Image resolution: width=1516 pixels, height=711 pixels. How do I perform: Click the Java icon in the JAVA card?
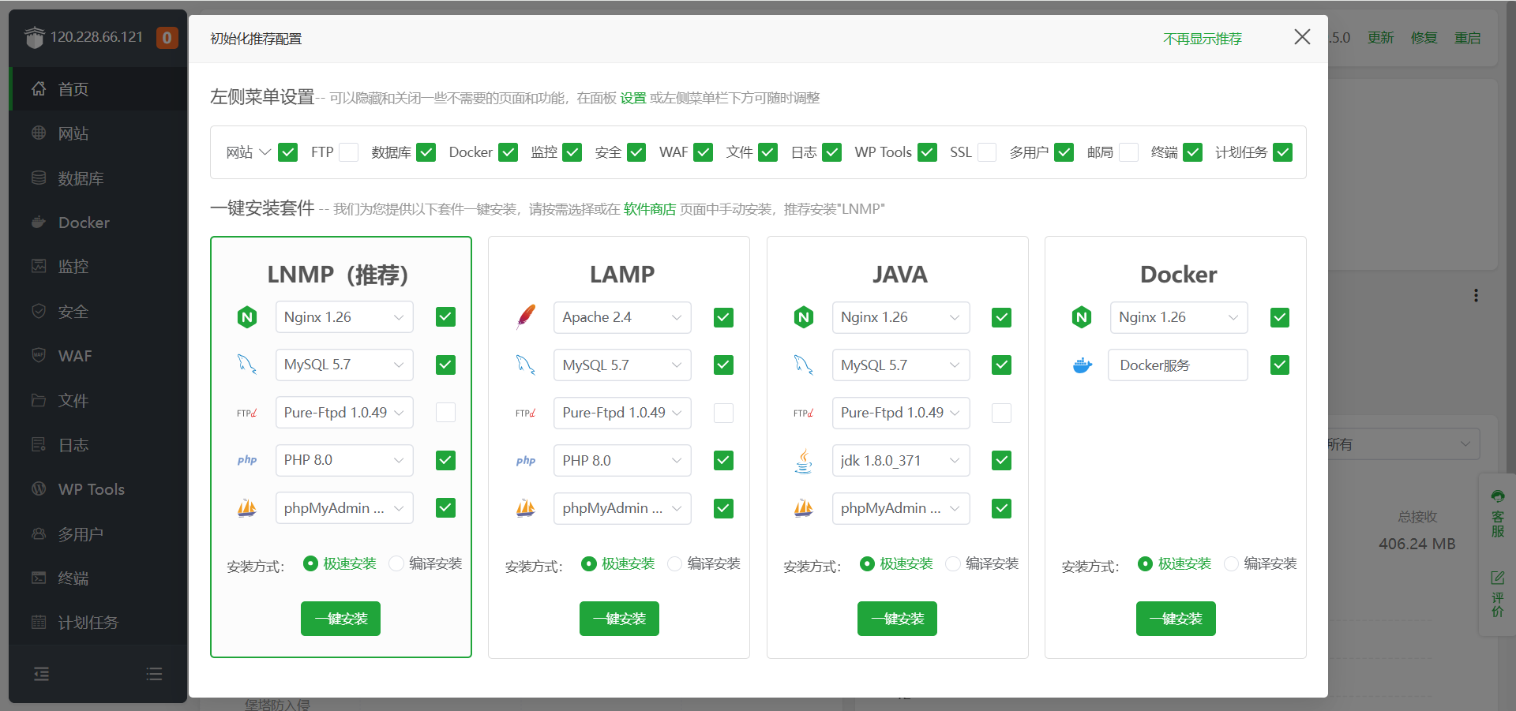coord(804,461)
